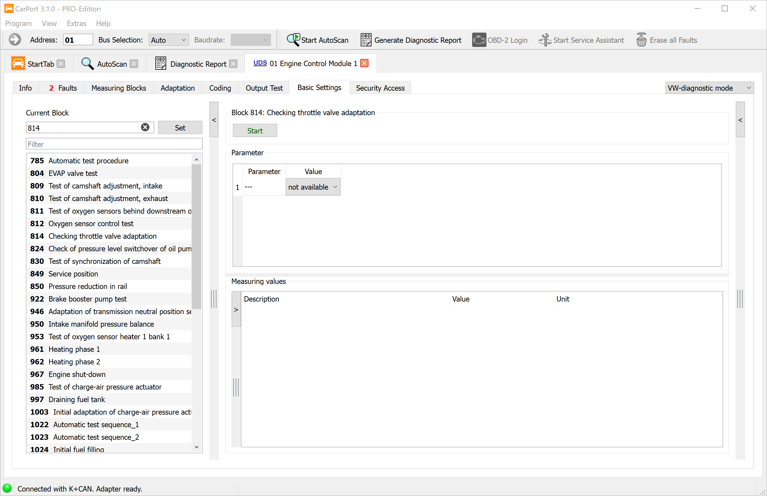The width and height of the screenshot is (767, 496).
Task: Close the AutoScan tab
Action: point(134,64)
